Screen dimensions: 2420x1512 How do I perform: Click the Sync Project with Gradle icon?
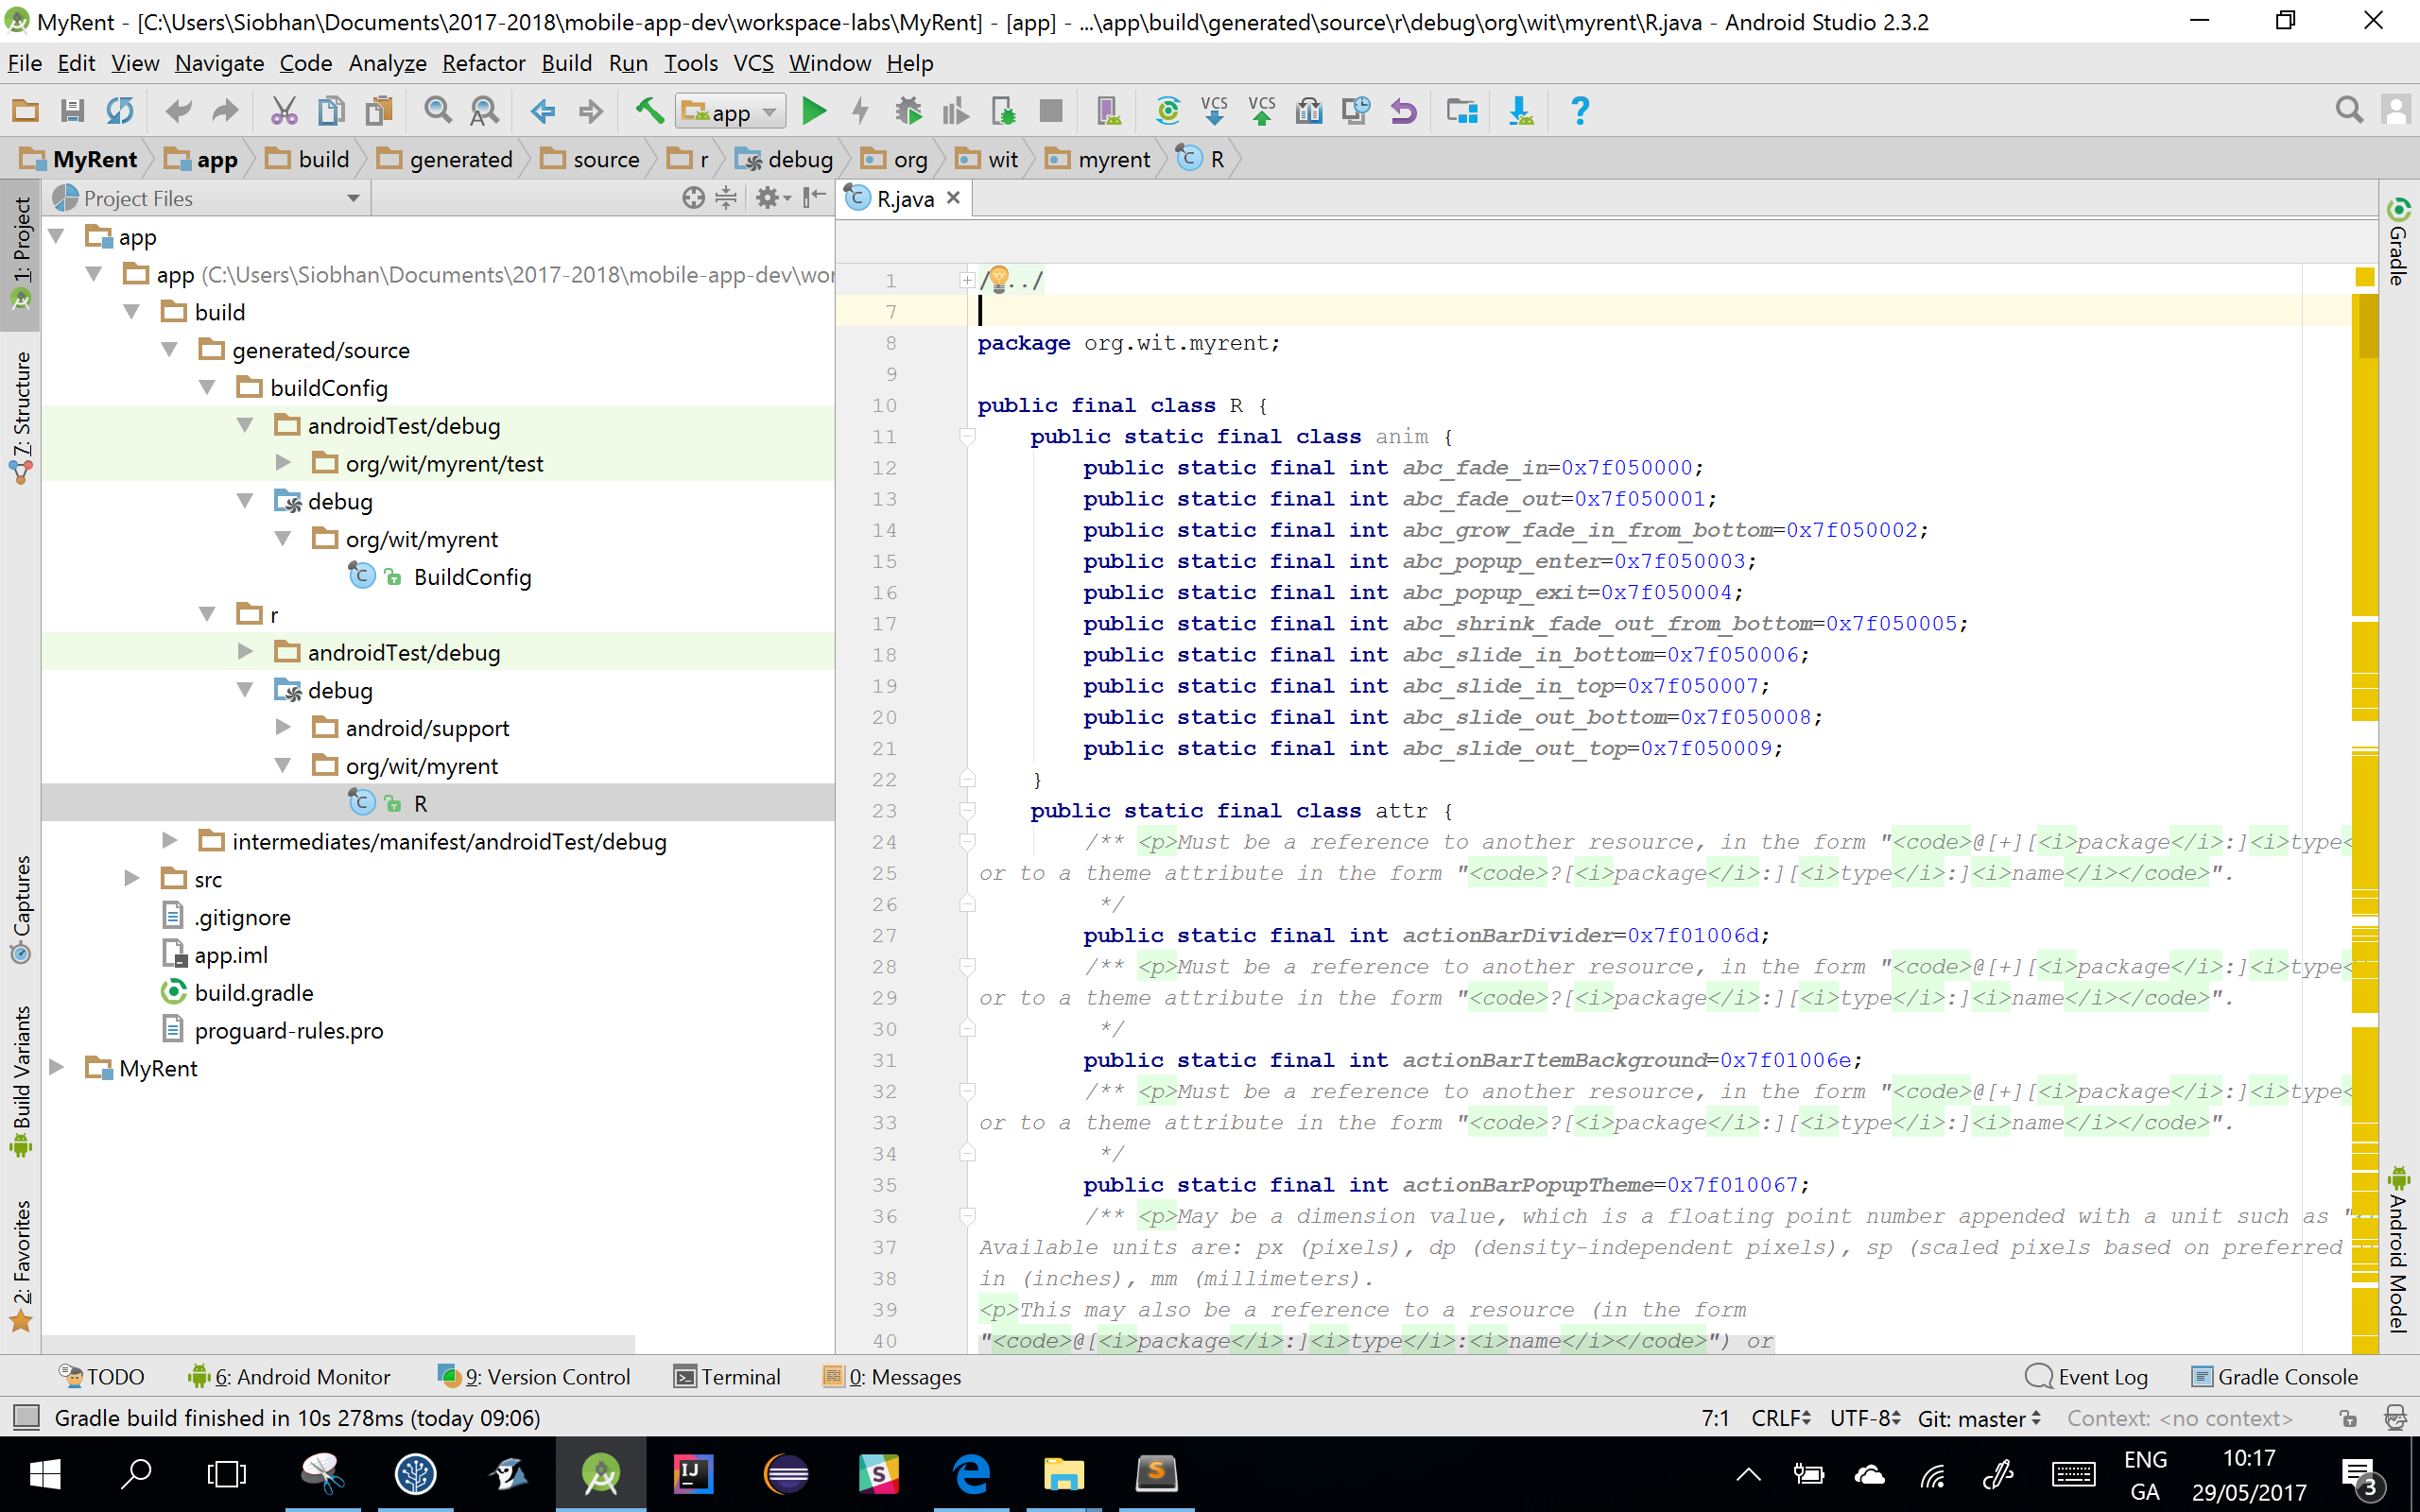pos(1164,110)
